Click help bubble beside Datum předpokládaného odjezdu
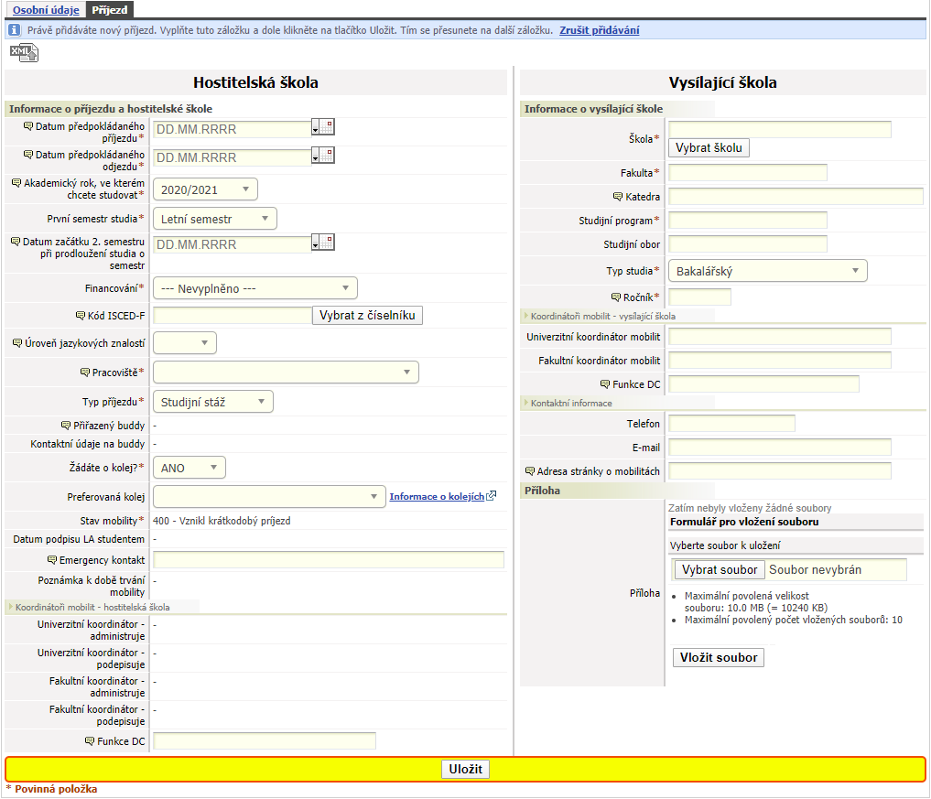 (27, 155)
